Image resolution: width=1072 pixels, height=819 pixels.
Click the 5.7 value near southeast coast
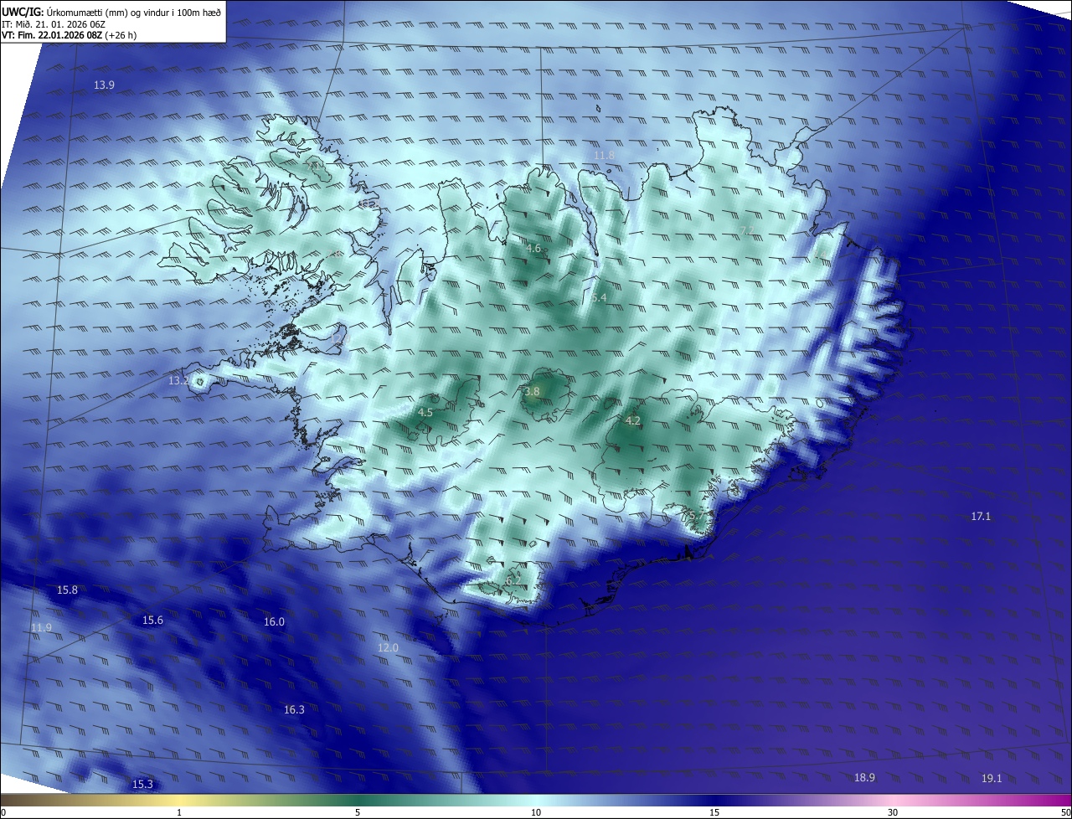(x=696, y=516)
